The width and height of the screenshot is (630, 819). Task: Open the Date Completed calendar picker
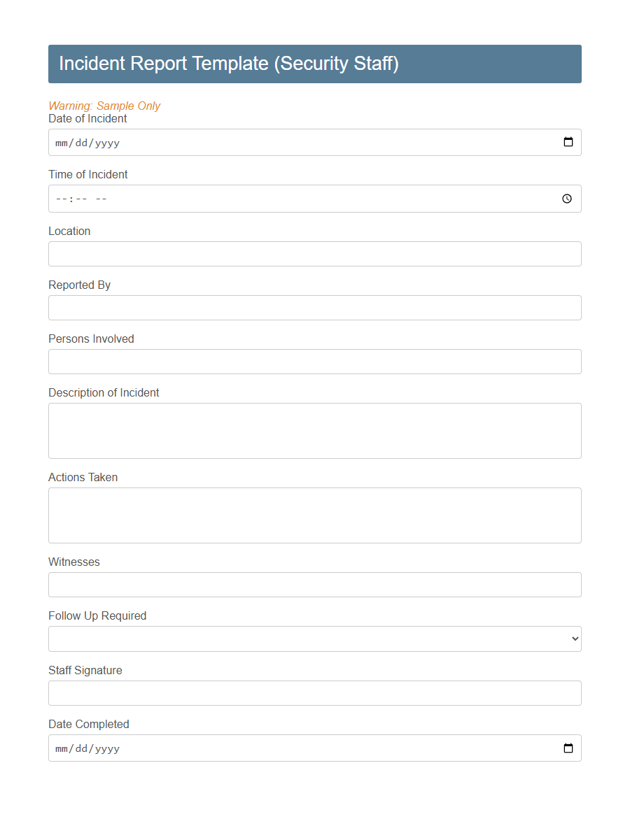568,748
